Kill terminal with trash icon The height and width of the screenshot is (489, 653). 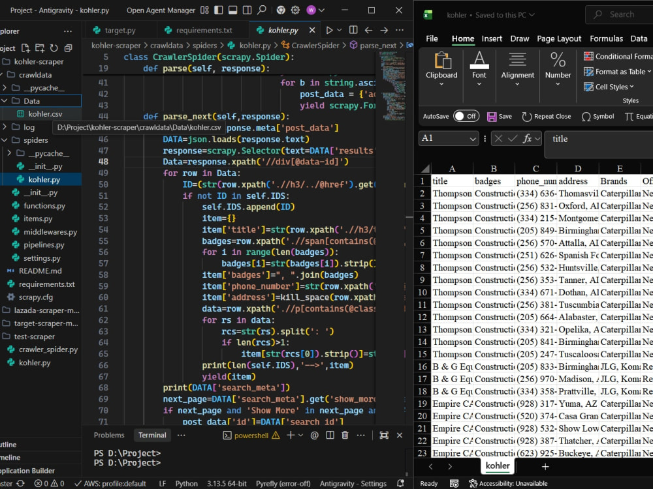[x=345, y=436]
